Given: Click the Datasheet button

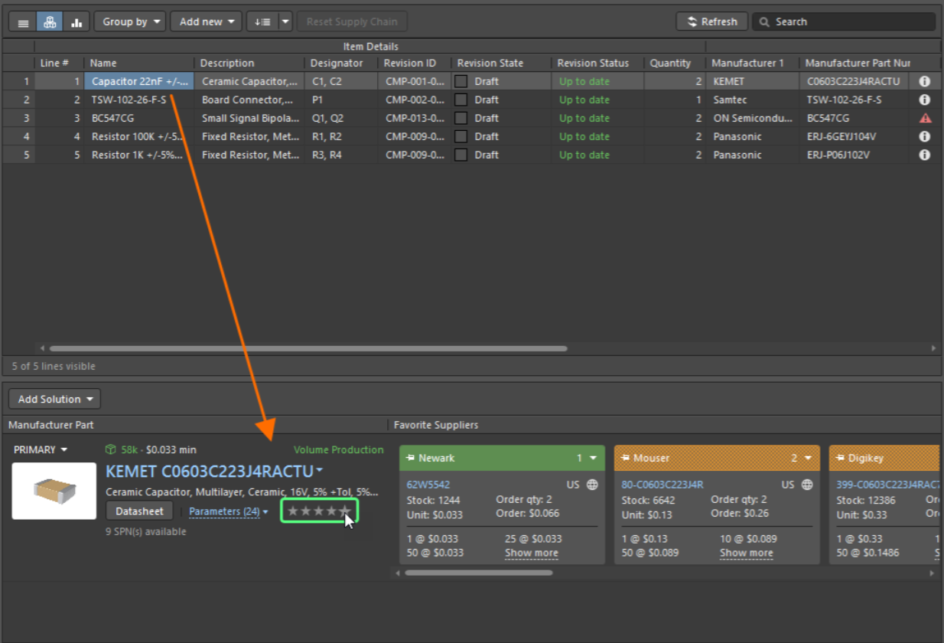Looking at the screenshot, I should 140,511.
